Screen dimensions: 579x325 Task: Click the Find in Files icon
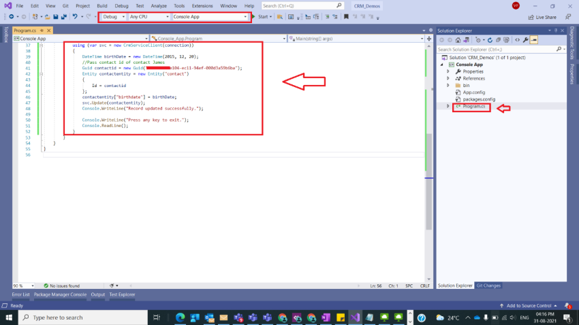click(279, 16)
